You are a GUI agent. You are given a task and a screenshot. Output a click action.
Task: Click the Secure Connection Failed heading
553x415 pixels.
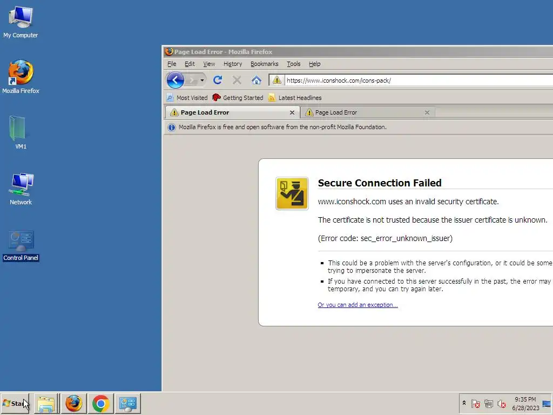380,183
